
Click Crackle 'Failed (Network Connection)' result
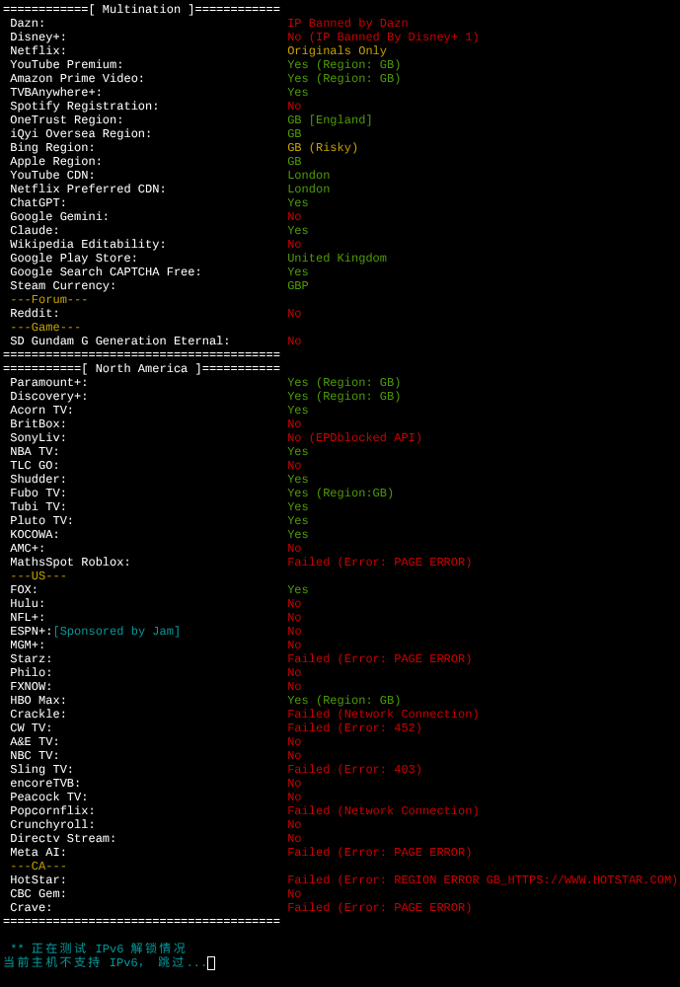(x=383, y=716)
